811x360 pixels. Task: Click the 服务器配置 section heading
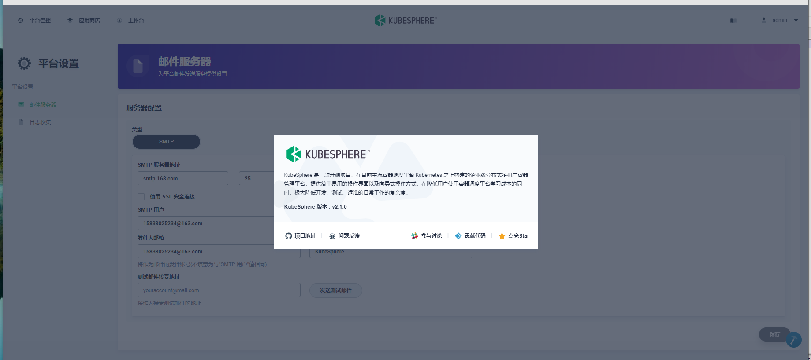144,108
